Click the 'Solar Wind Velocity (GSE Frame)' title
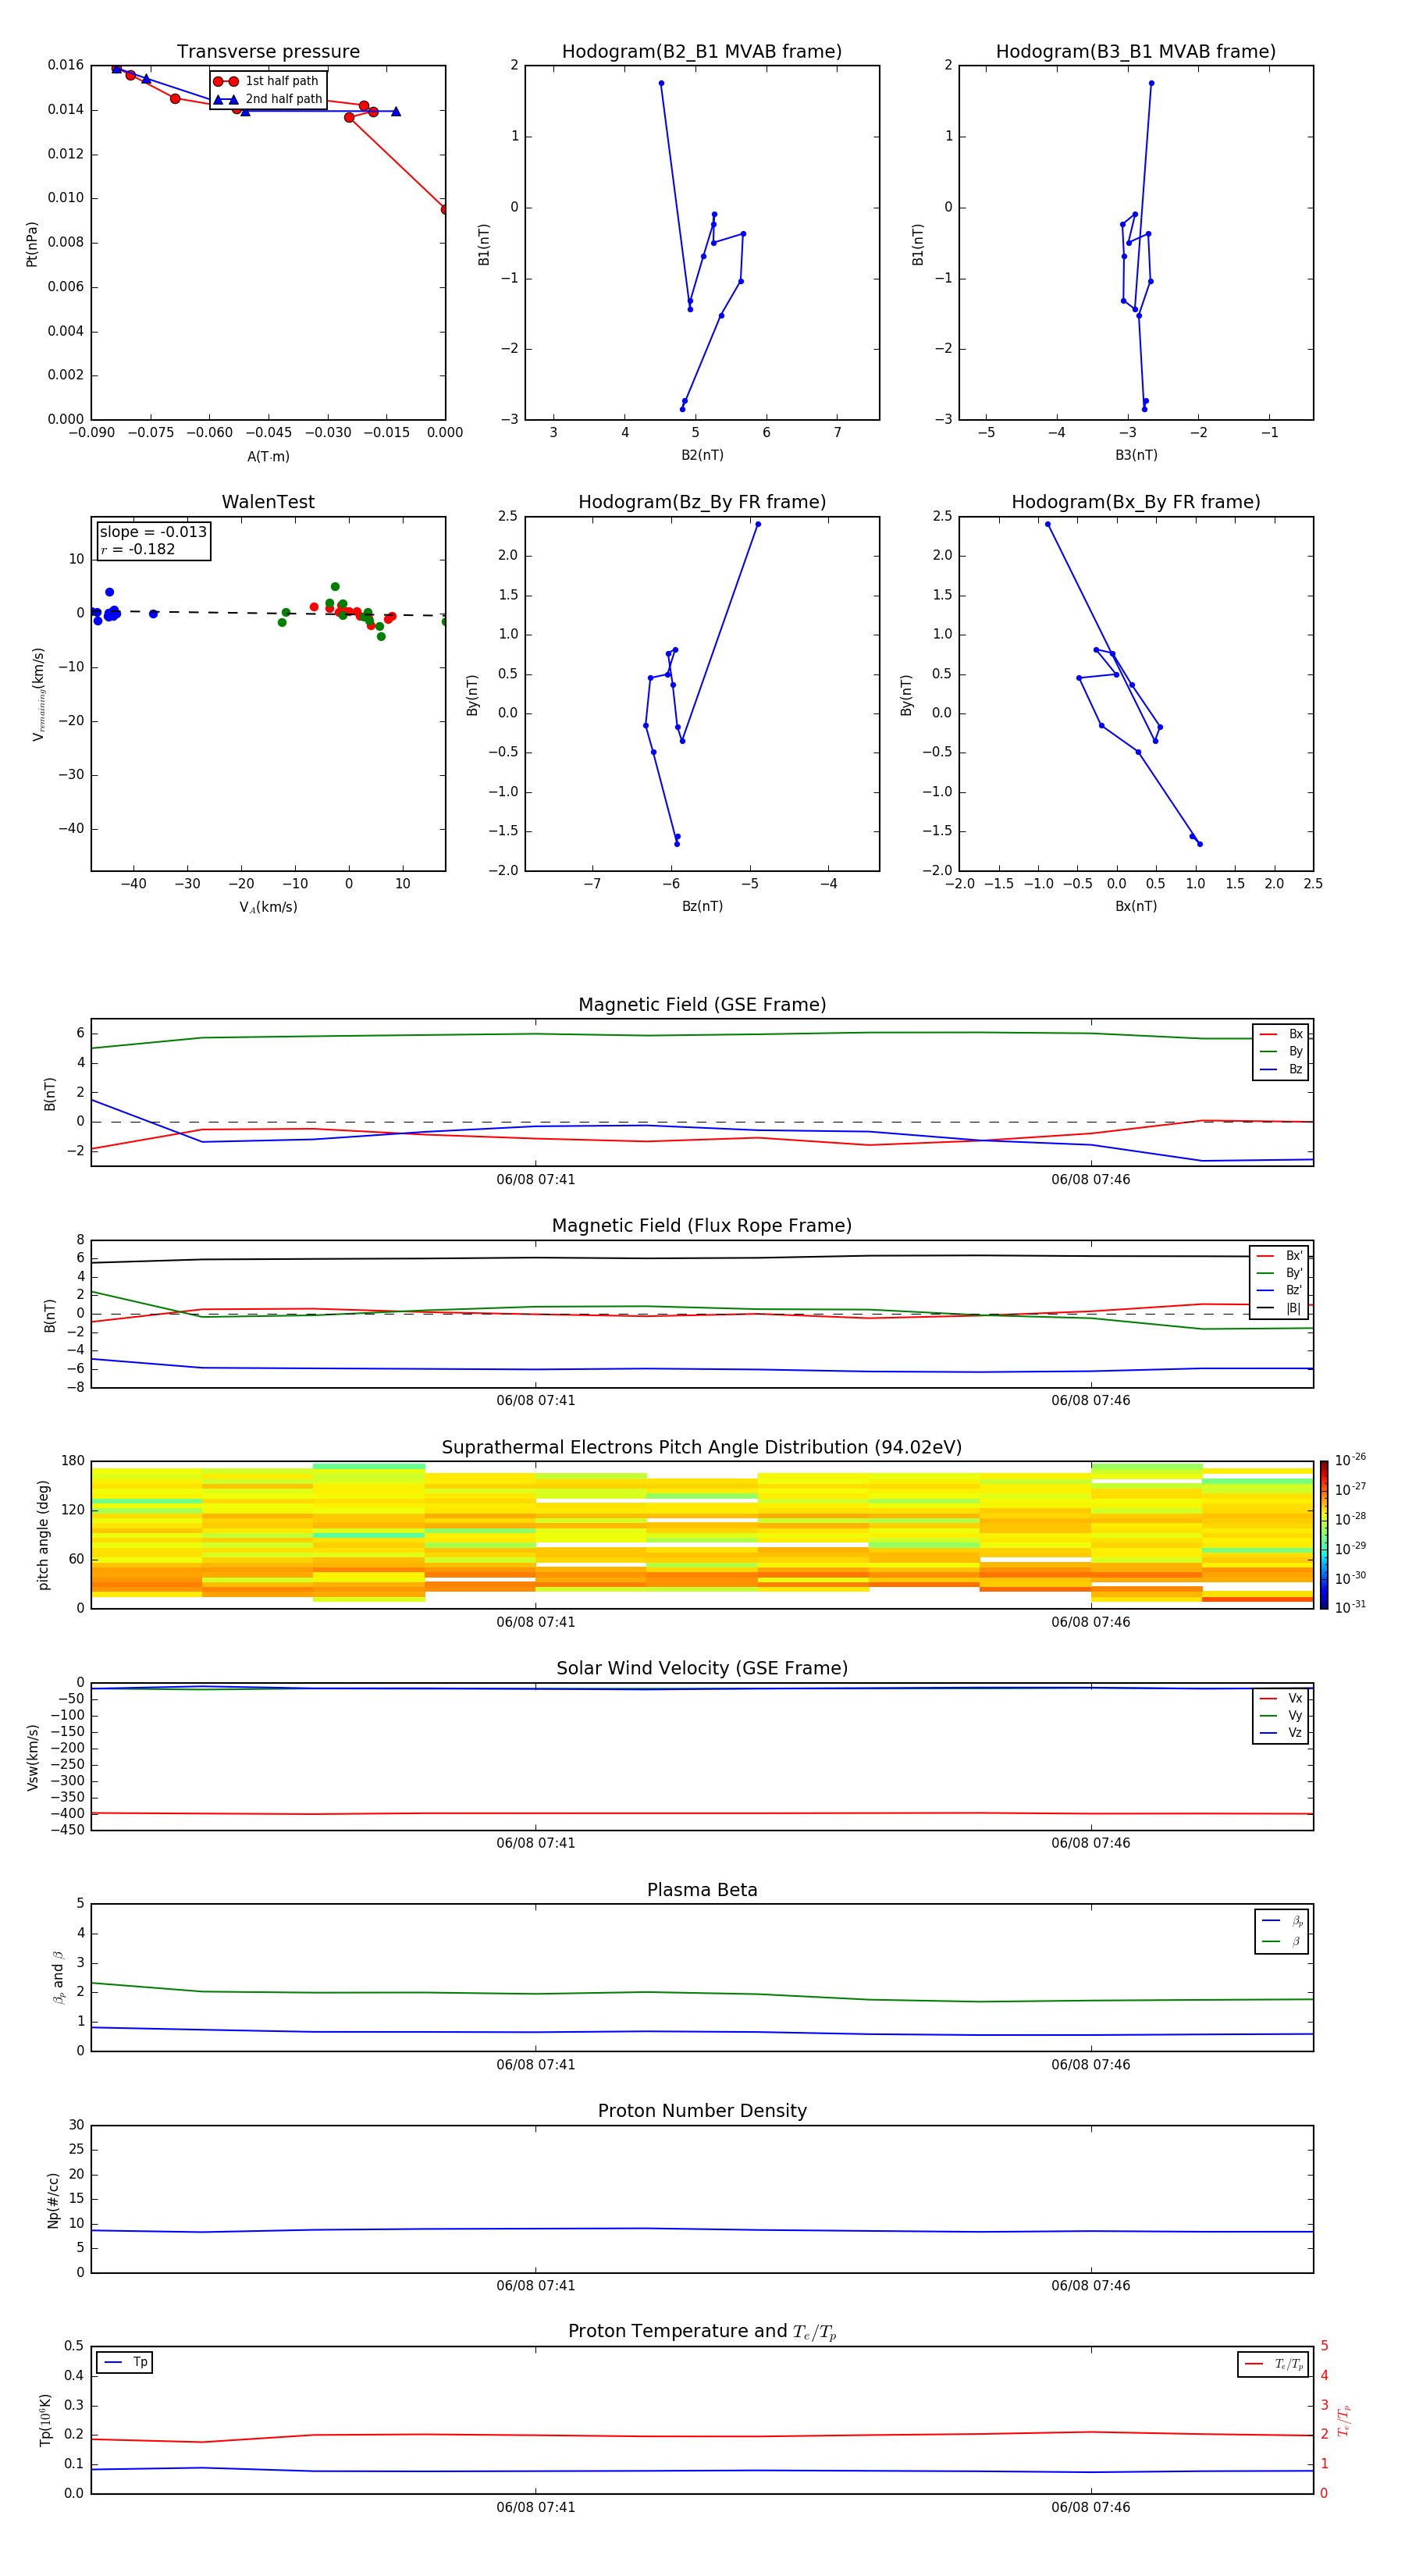1405x2576 pixels. (702, 1669)
